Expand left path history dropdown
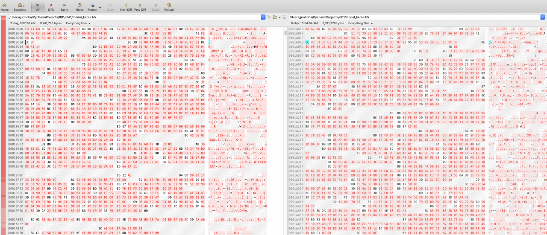547x235 pixels. coord(264,17)
